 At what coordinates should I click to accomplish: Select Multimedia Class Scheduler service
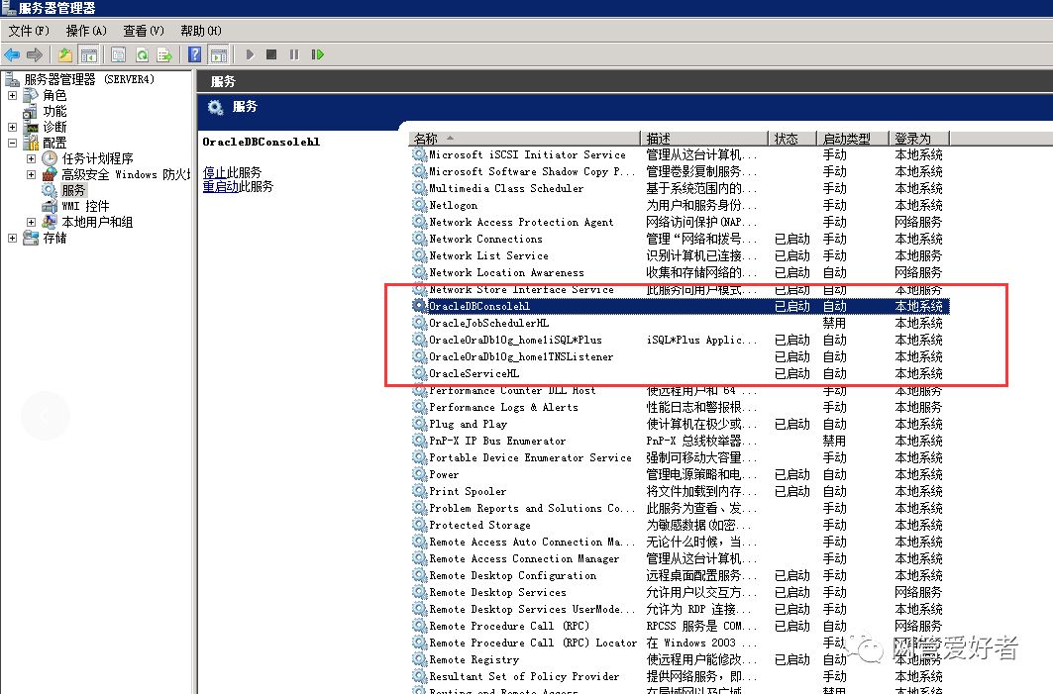(506, 188)
